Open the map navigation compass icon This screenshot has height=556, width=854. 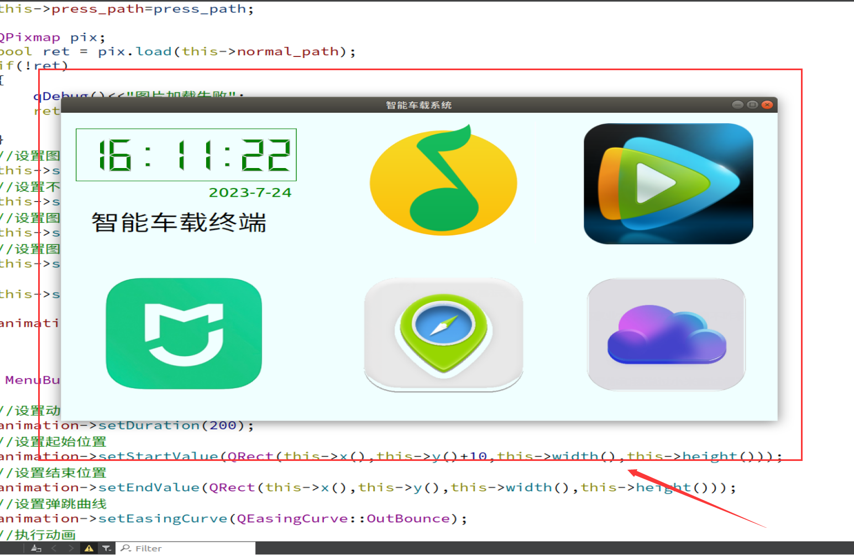click(443, 334)
